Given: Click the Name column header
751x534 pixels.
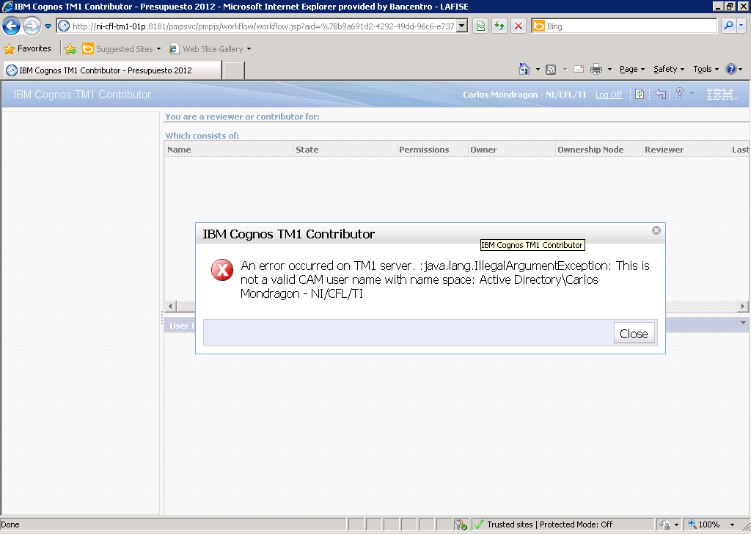Looking at the screenshot, I should tap(229, 150).
